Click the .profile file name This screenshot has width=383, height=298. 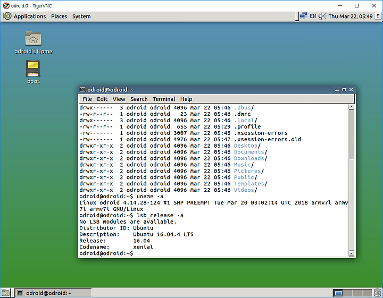[x=247, y=126]
